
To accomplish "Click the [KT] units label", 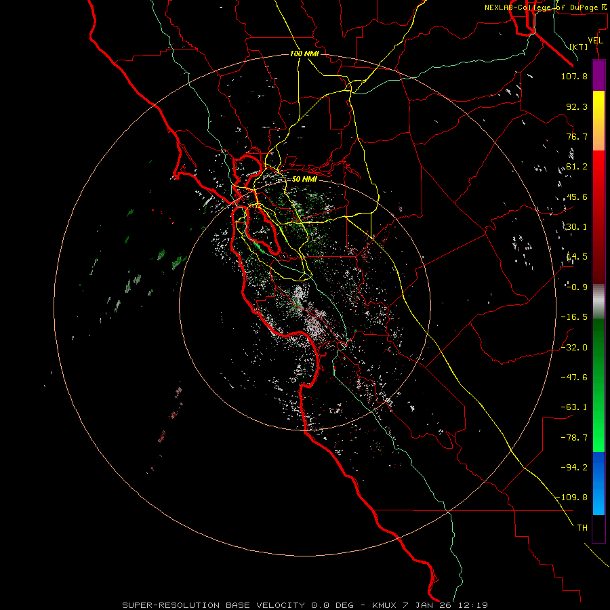I will (x=579, y=47).
